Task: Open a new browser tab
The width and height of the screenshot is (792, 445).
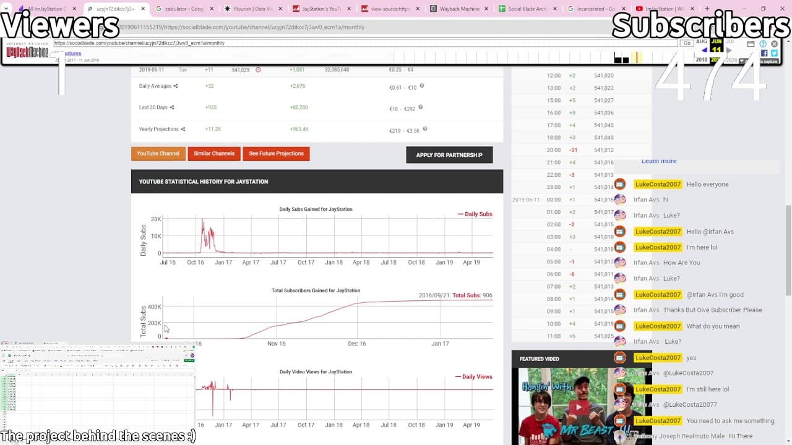Action: pyautogui.click(x=708, y=9)
